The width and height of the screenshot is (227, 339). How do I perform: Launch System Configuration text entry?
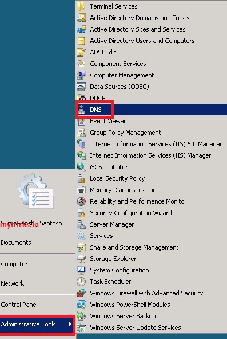click(120, 270)
